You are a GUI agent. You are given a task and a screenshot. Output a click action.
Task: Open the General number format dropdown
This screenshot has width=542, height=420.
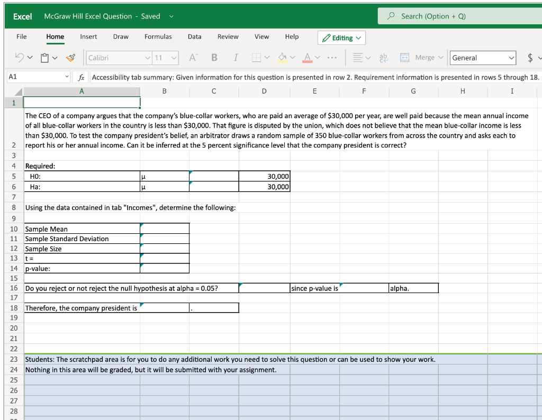[483, 58]
